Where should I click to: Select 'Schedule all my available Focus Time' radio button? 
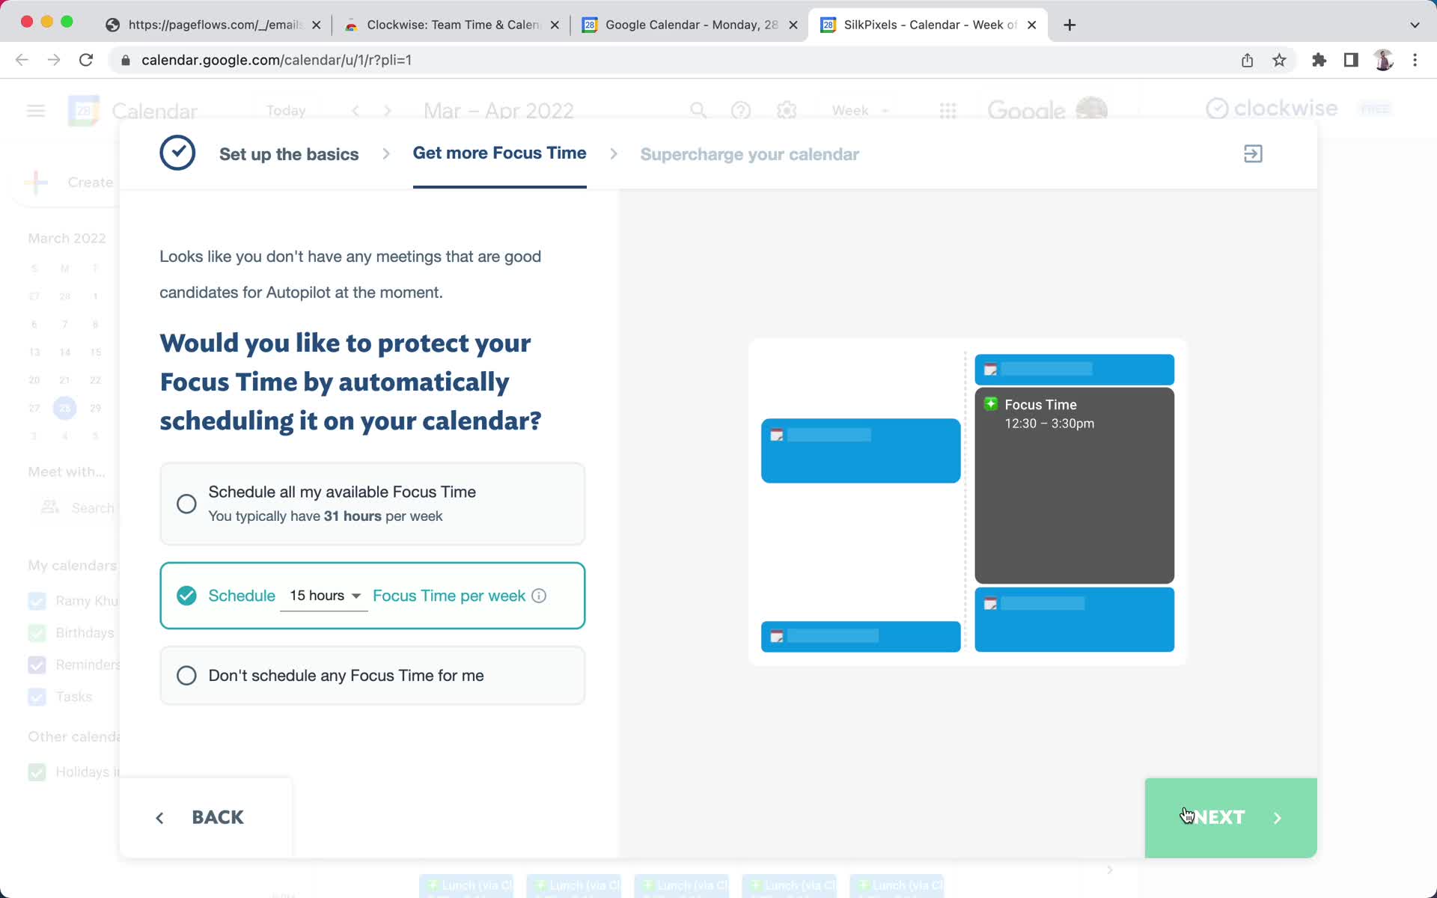click(x=187, y=504)
